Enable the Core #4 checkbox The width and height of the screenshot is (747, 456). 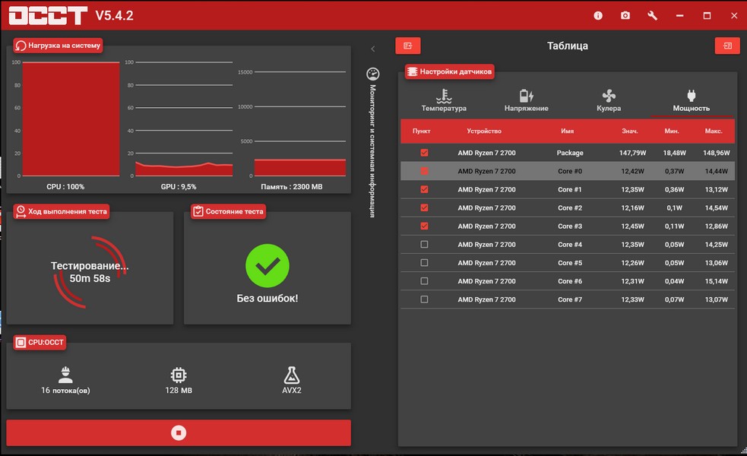coord(424,245)
